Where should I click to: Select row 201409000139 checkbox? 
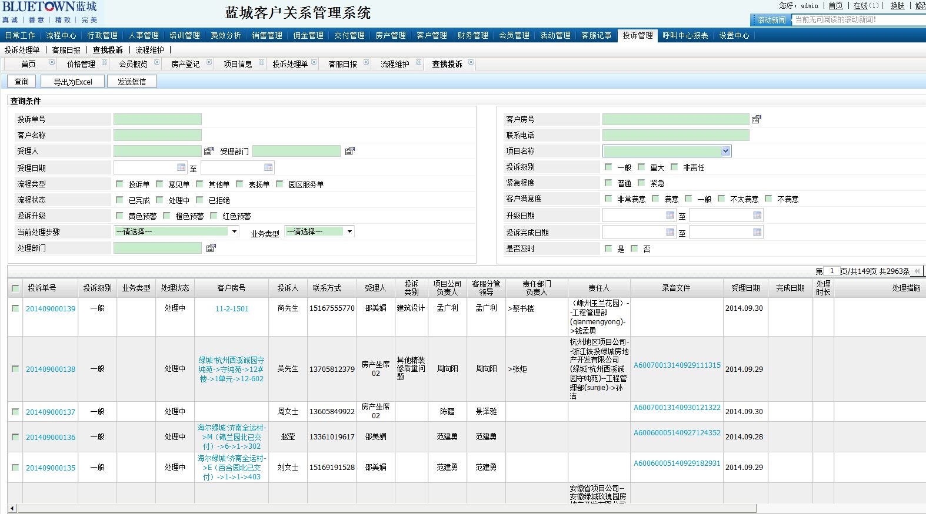click(15, 308)
